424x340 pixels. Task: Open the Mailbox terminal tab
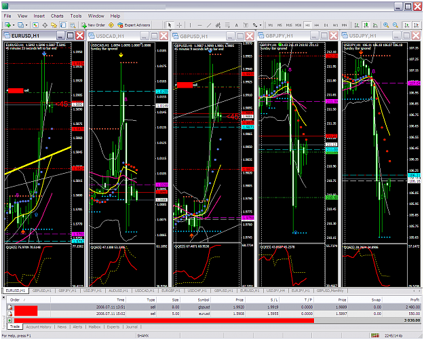coord(95,327)
